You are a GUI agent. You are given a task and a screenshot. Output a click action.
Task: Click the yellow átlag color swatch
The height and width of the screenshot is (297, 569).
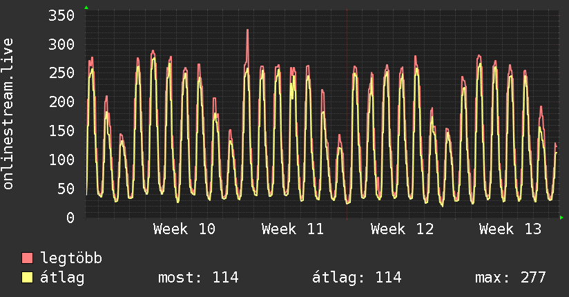click(28, 278)
